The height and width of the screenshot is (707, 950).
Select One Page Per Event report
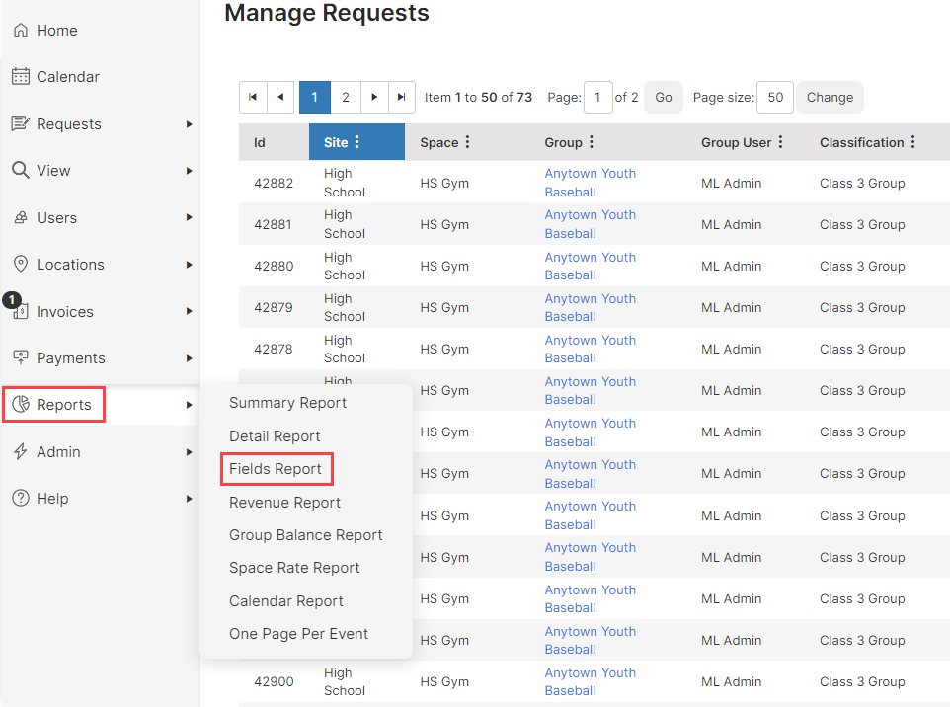click(298, 634)
